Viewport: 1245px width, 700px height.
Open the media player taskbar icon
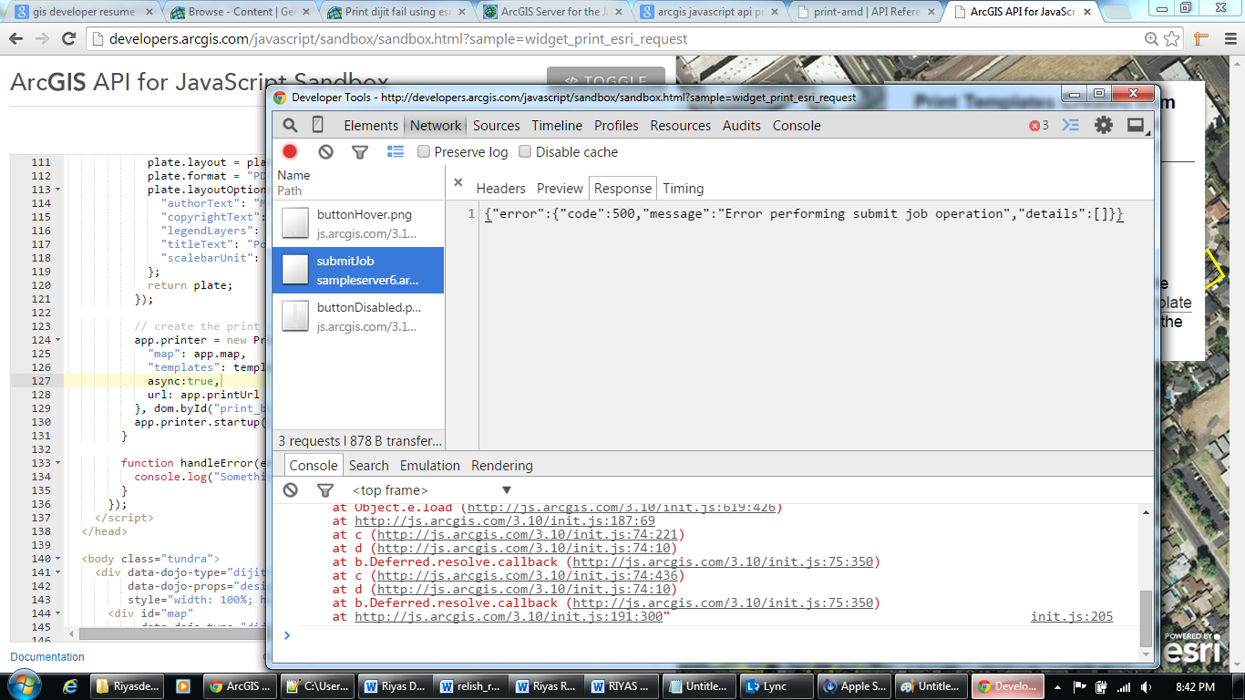click(x=182, y=686)
